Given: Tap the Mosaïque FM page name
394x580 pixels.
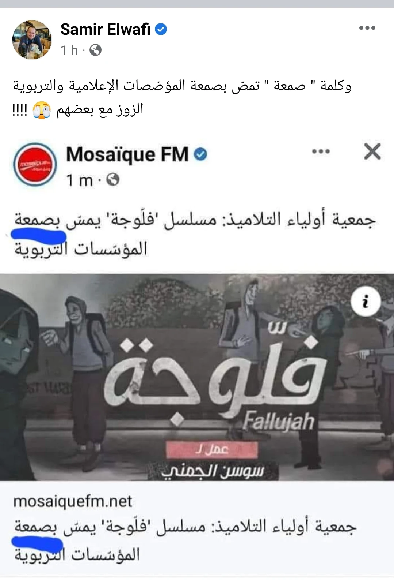Looking at the screenshot, I should [127, 154].
